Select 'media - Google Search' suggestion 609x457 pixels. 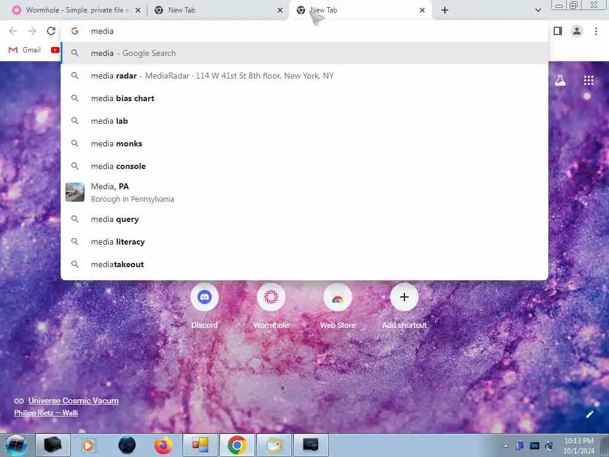304,53
